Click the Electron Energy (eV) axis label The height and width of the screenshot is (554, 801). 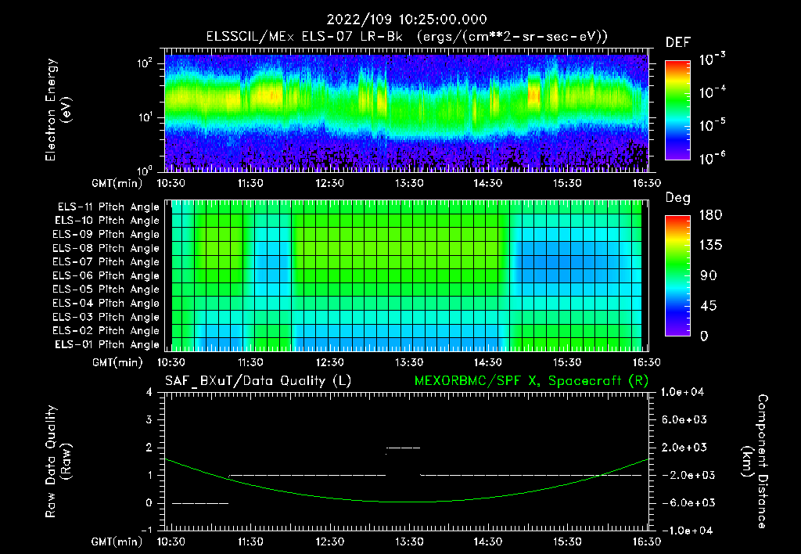coord(58,110)
